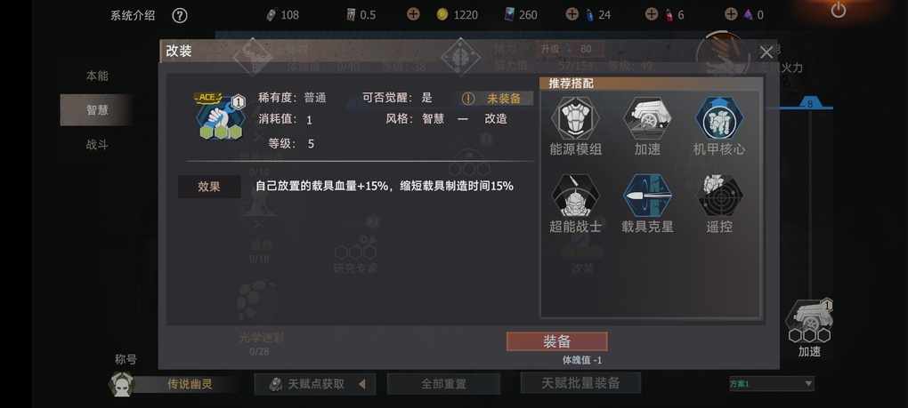Image resolution: width=908 pixels, height=408 pixels.
Task: Pick the 载具克星 talent icon
Action: coord(647,196)
